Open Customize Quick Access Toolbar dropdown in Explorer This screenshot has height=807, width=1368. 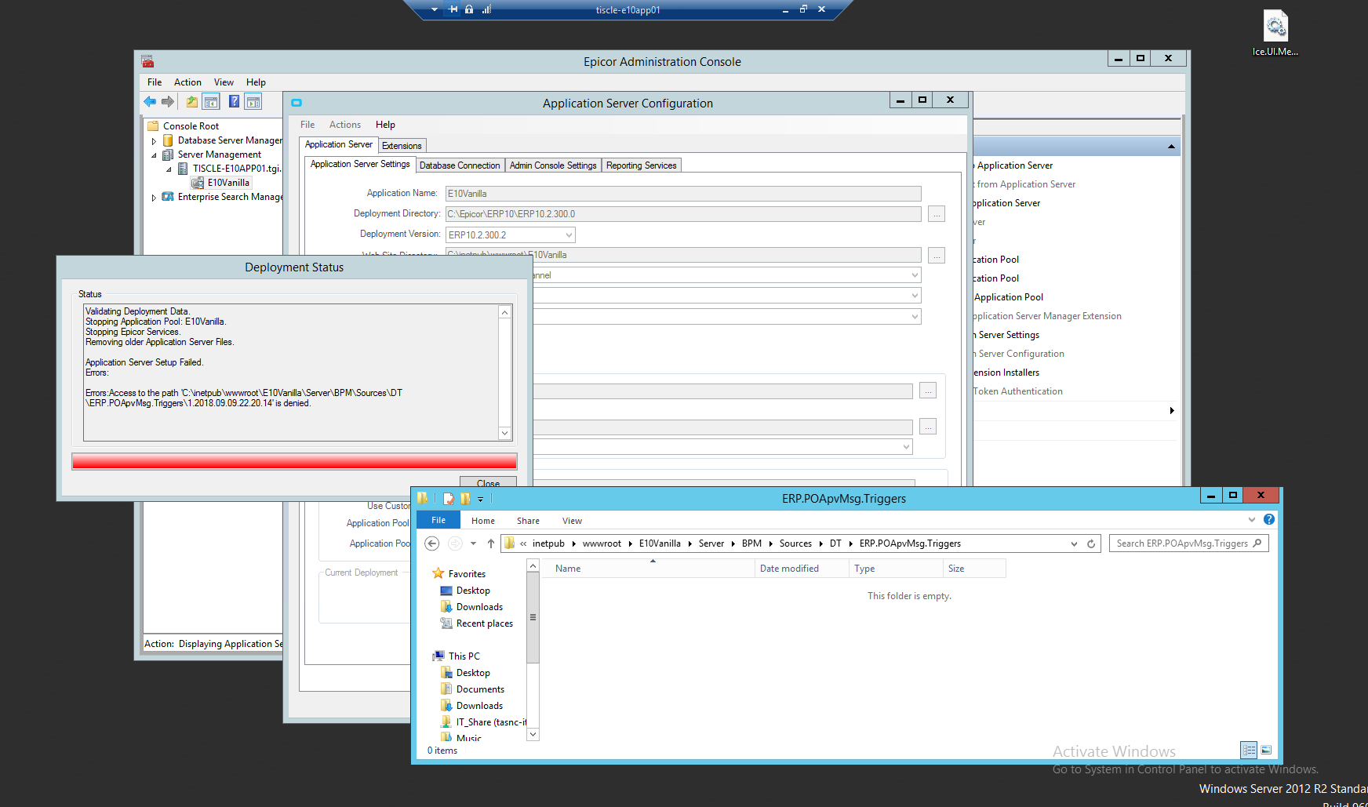(x=480, y=498)
